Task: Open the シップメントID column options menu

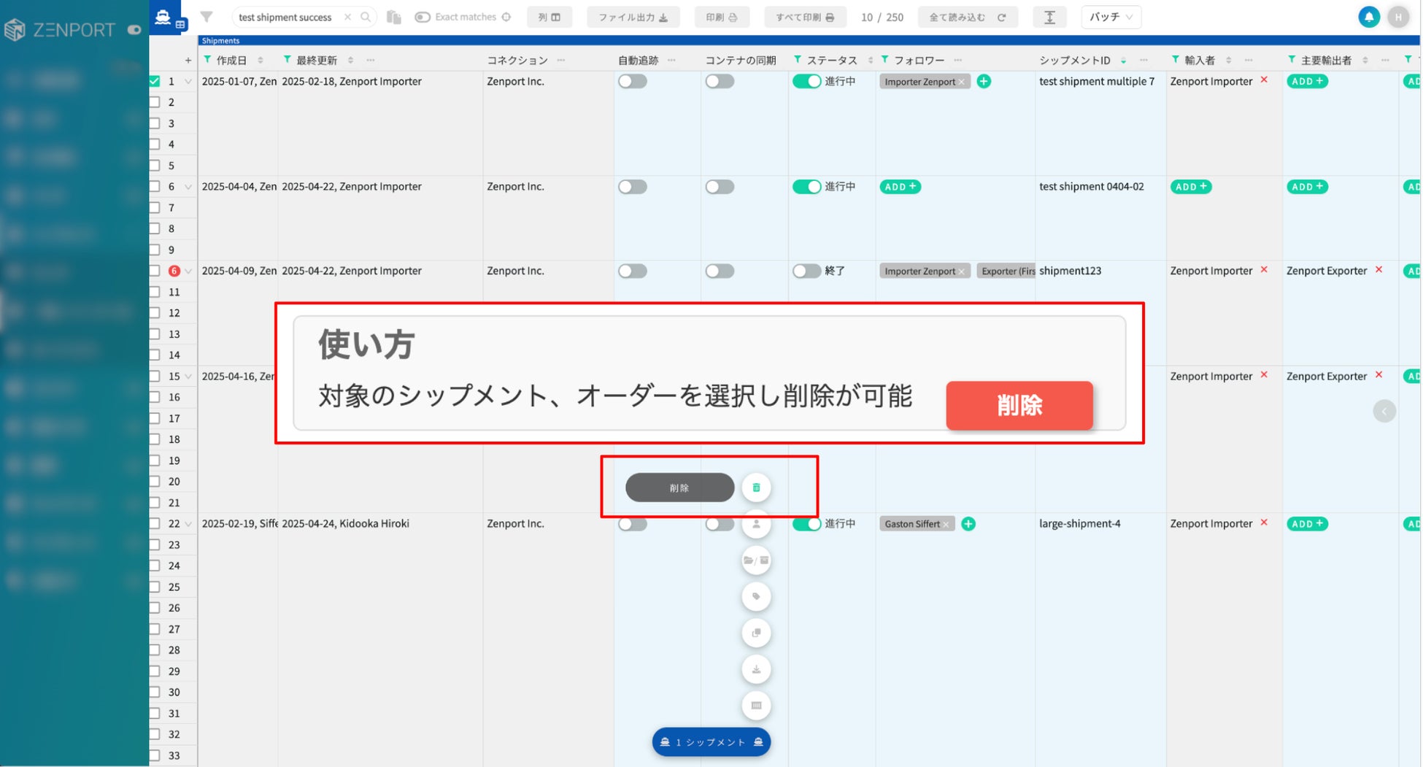Action: 1144,60
